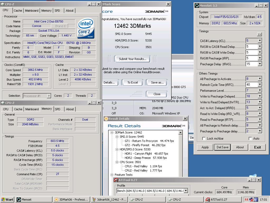The width and height of the screenshot is (270, 203).
Task: Select the GT2 - Firefly Forest row
Action: click(145, 145)
